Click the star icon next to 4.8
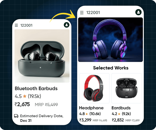Viewport: 156px width, 130px height. 87,114
